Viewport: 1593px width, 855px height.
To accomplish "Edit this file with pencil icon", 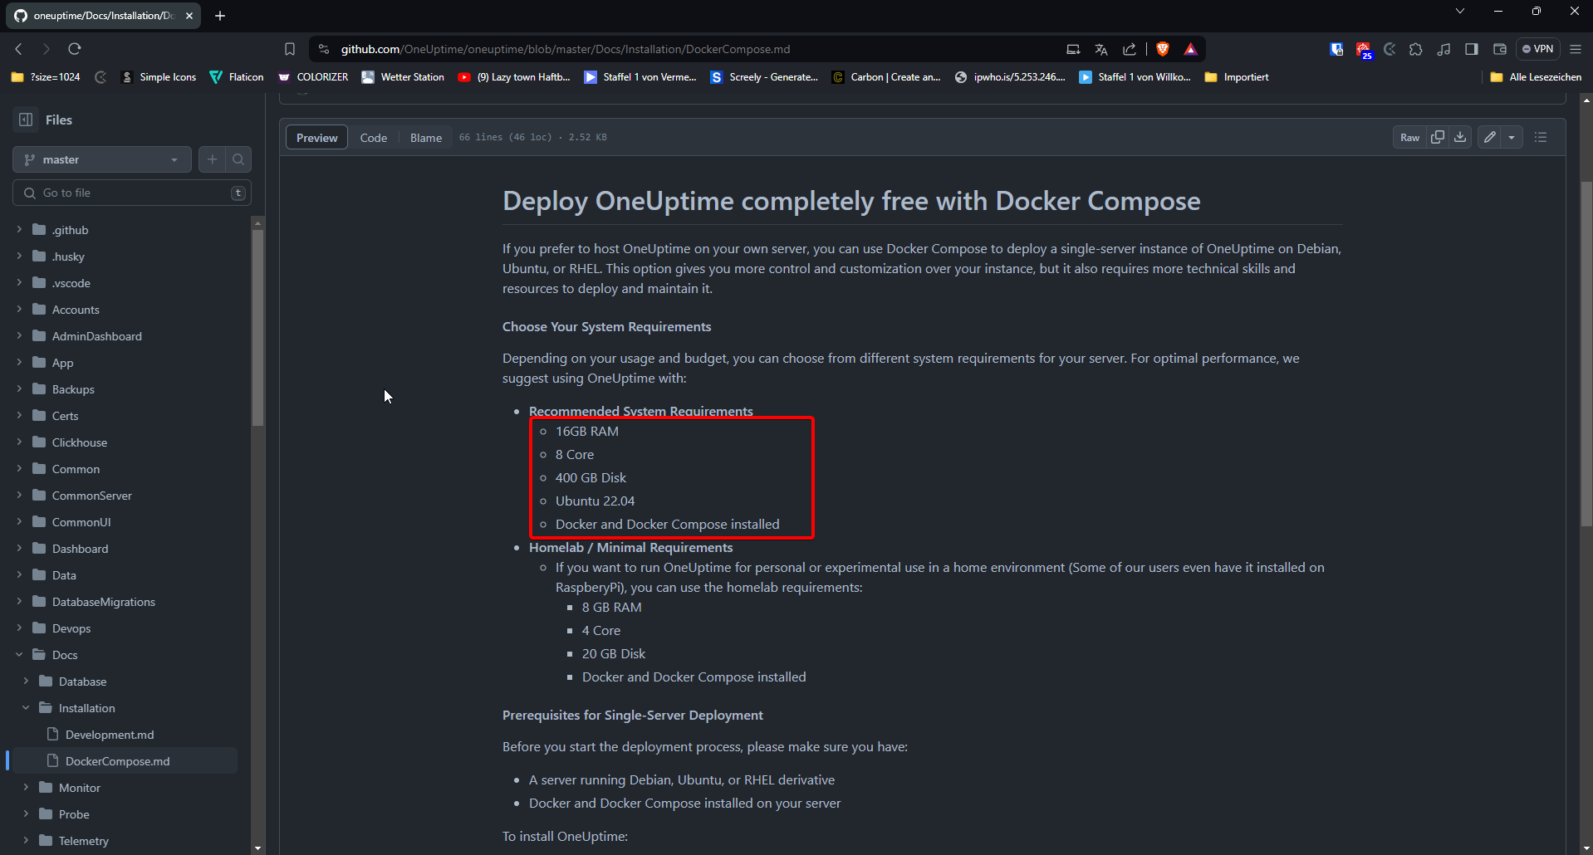I will click(x=1490, y=137).
